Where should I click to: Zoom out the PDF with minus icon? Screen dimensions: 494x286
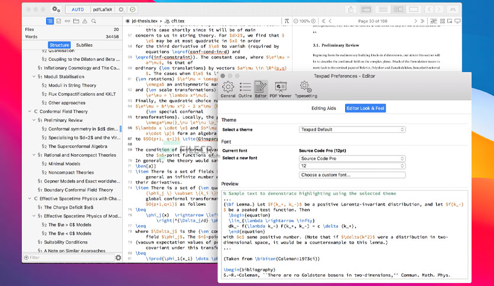pyautogui.click(x=296, y=21)
